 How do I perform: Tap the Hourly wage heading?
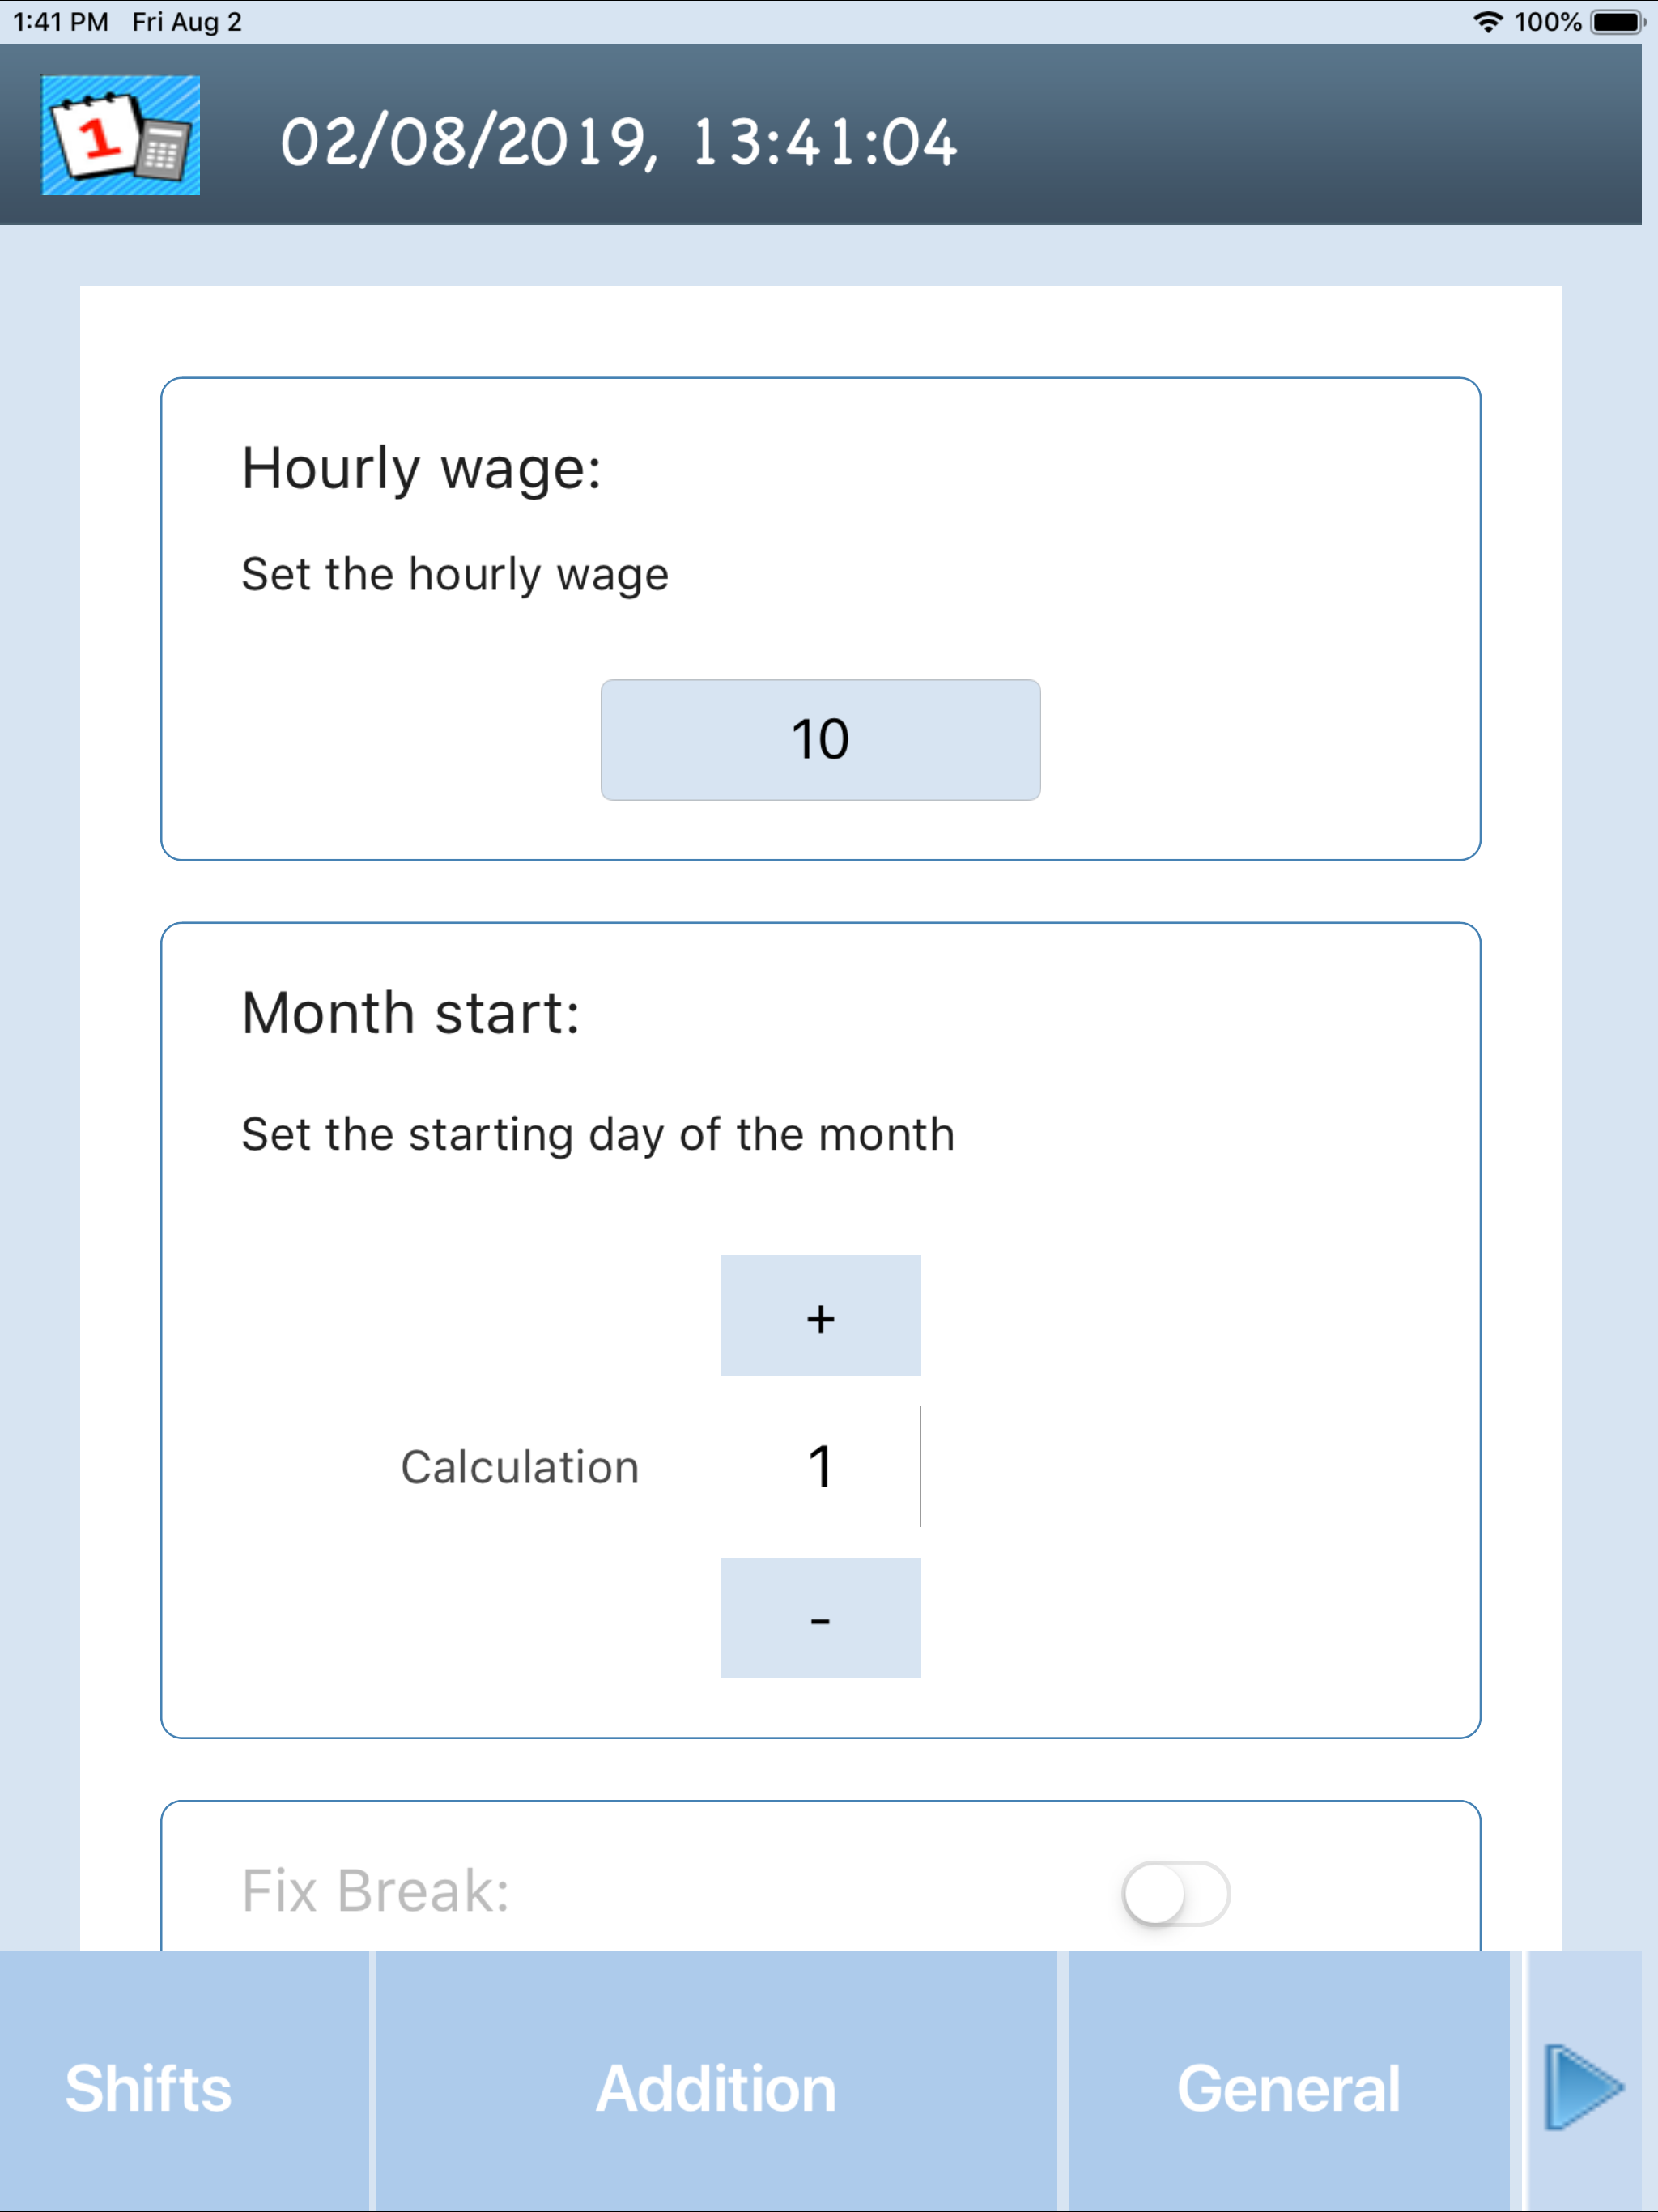tap(421, 468)
